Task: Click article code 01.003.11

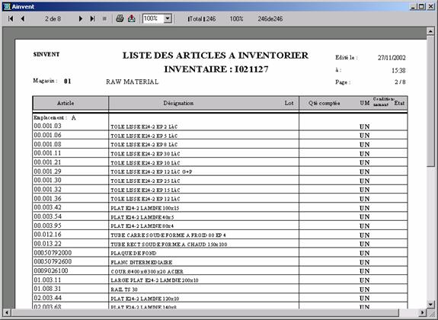Action: point(47,280)
